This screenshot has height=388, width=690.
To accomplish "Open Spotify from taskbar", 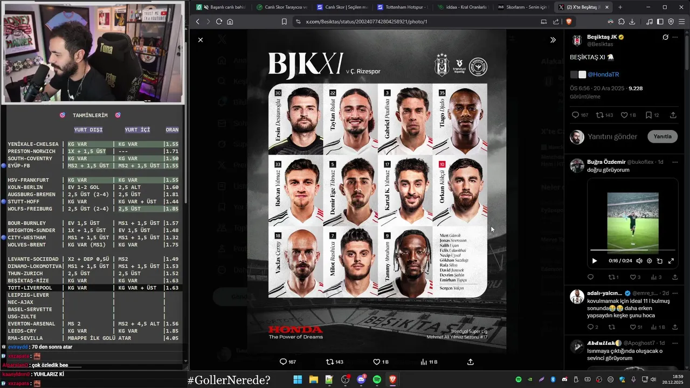I will point(377,380).
